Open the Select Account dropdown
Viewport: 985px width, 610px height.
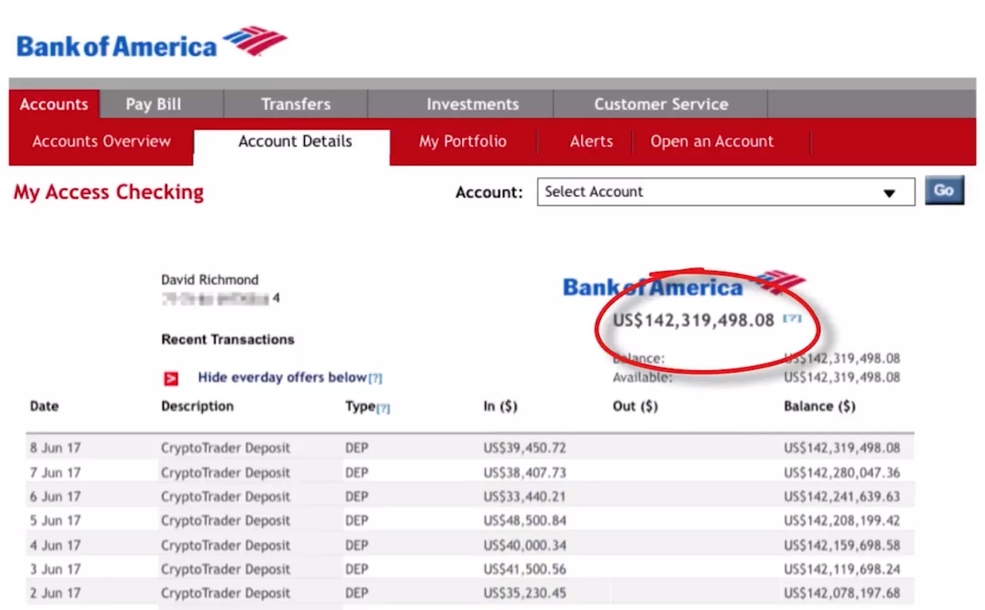pyautogui.click(x=725, y=192)
